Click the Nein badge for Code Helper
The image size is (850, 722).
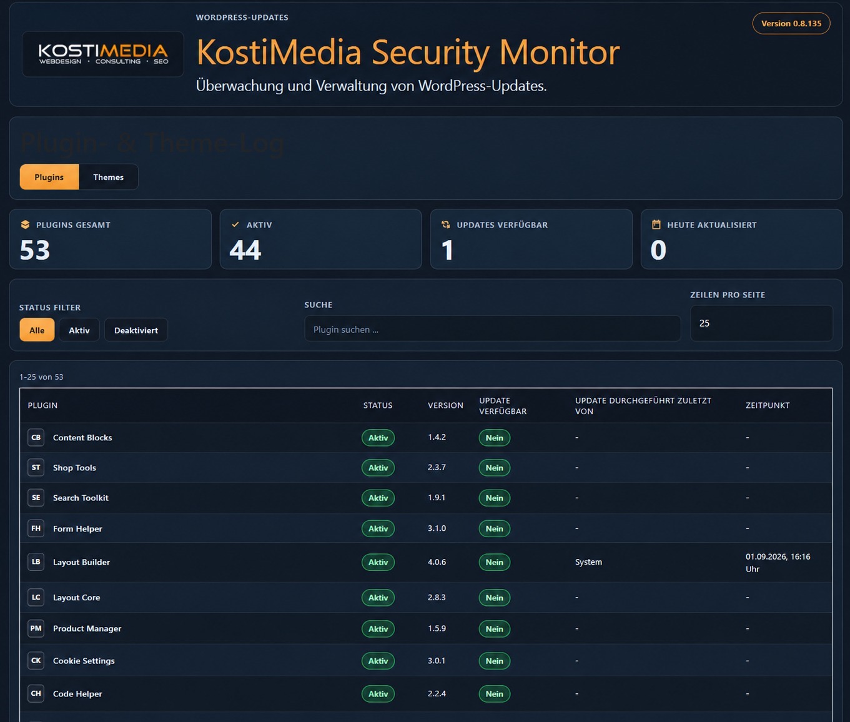(495, 694)
